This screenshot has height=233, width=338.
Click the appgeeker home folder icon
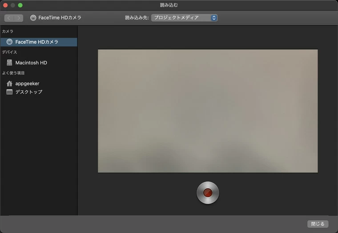point(9,83)
